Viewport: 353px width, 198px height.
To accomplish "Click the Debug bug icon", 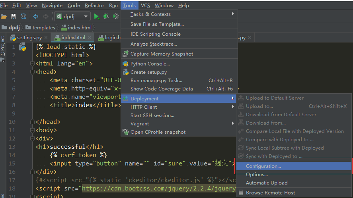I will click(106, 16).
